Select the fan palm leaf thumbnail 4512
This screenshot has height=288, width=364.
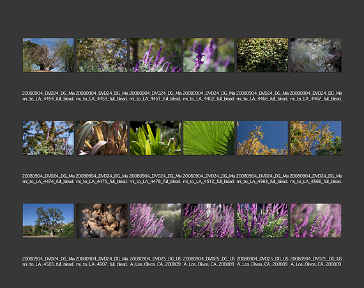209,138
